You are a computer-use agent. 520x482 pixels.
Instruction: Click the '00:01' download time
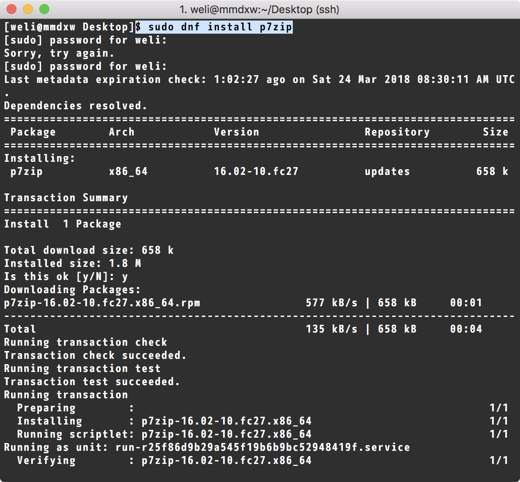point(466,303)
